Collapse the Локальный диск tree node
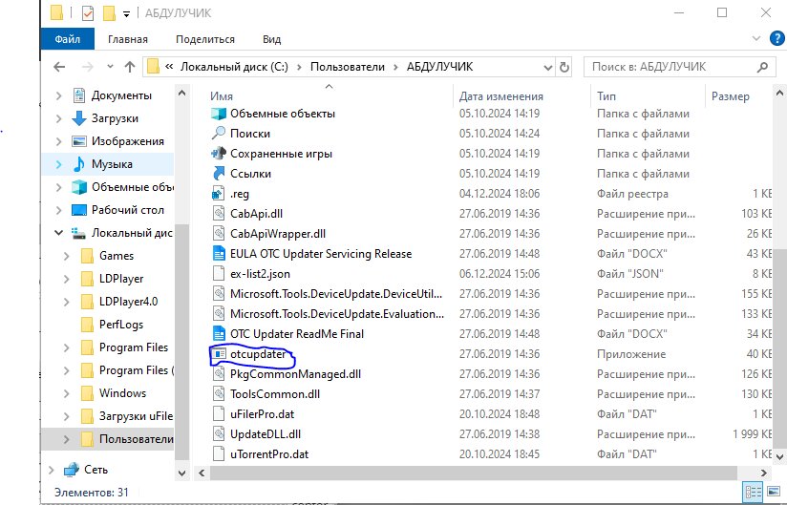Screen dimensions: 787x505 (58, 233)
